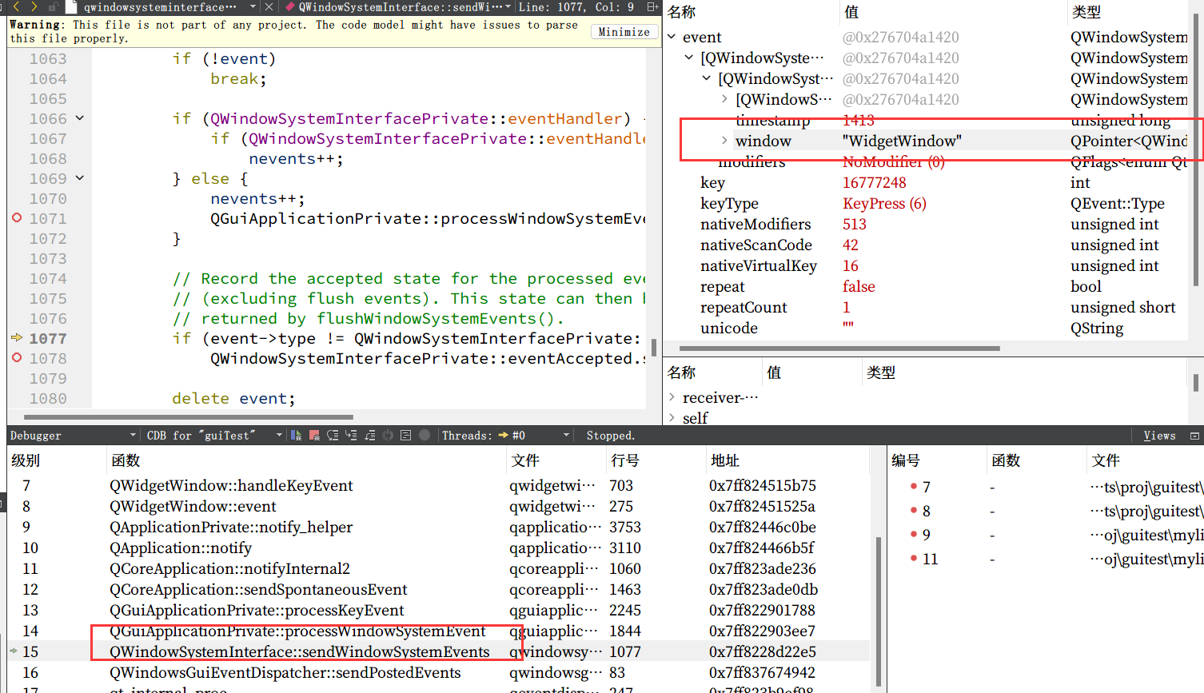Click the Minimize warning button
Screen dimensions: 1204x693
tap(624, 32)
